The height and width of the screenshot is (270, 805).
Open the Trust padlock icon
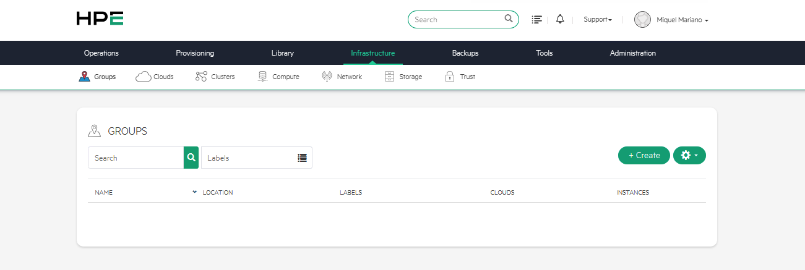point(450,77)
